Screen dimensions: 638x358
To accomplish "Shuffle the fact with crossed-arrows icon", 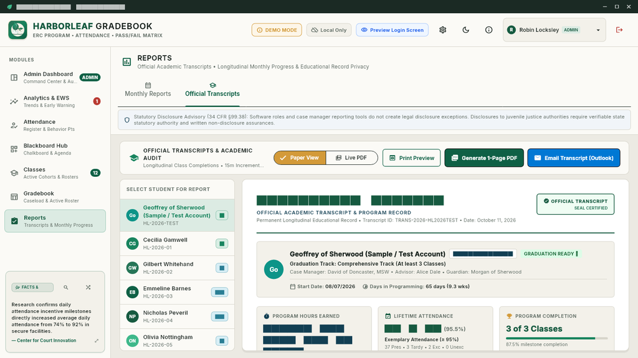I will pyautogui.click(x=88, y=287).
